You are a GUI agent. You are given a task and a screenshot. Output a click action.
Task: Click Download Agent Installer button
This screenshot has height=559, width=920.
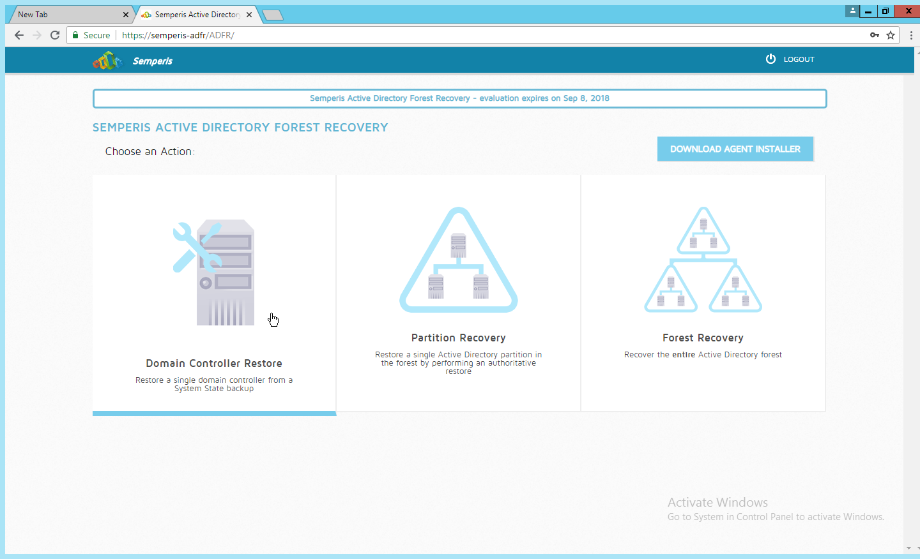click(735, 149)
